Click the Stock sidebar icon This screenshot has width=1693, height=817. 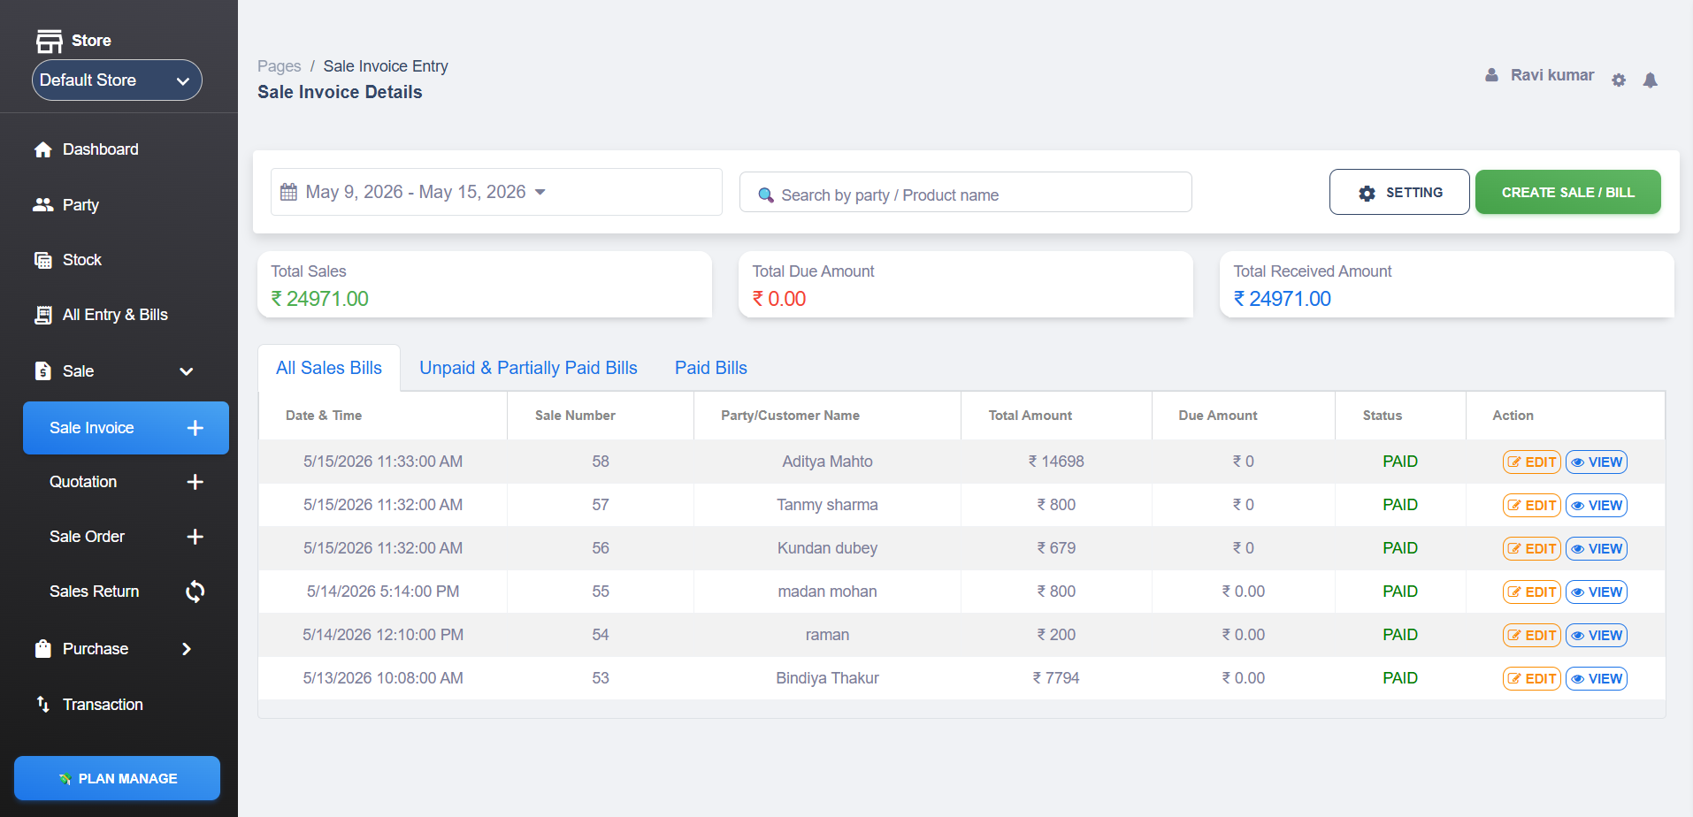[x=42, y=260]
